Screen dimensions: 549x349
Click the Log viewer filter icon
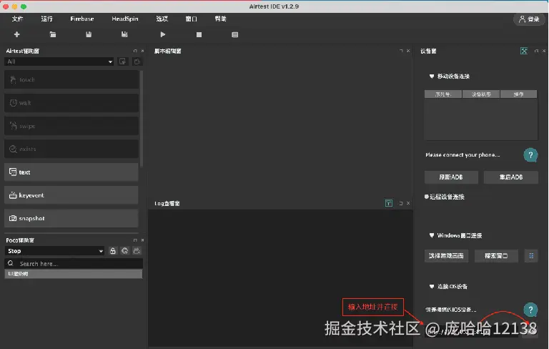click(x=389, y=203)
